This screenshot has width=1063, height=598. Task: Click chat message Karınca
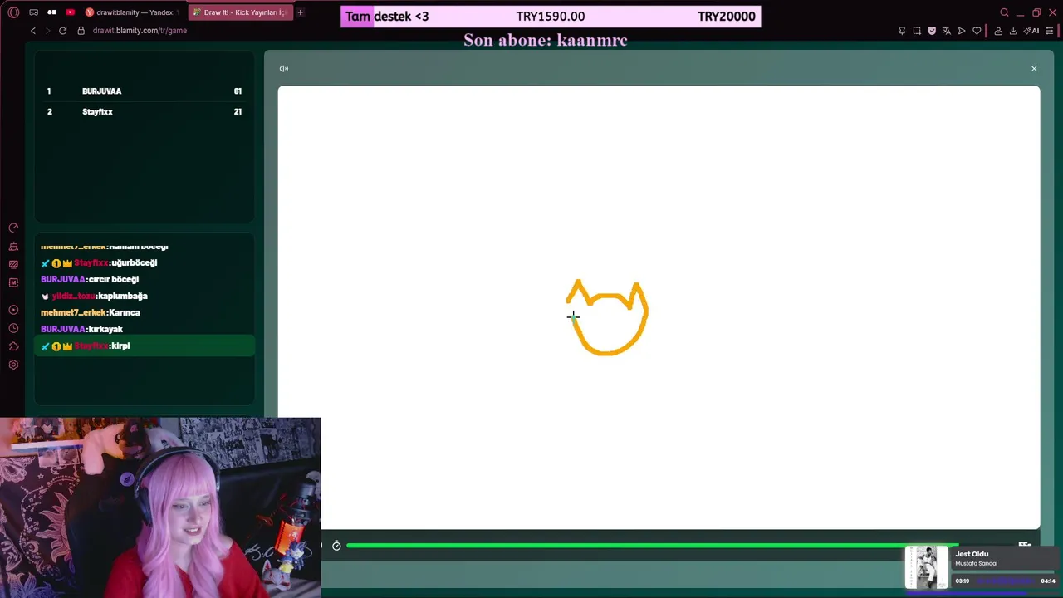click(x=125, y=312)
